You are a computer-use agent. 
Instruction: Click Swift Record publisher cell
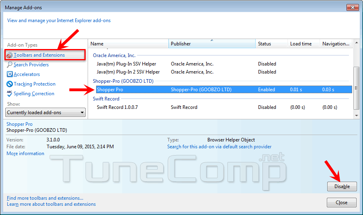coord(184,107)
